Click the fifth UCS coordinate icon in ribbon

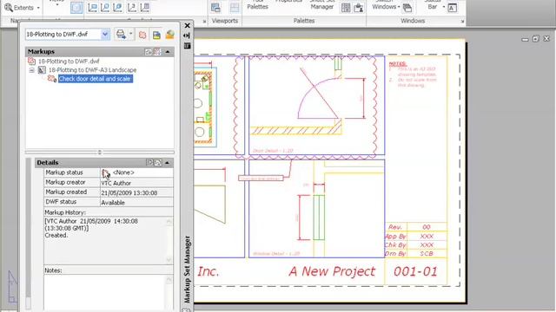pos(145,8)
